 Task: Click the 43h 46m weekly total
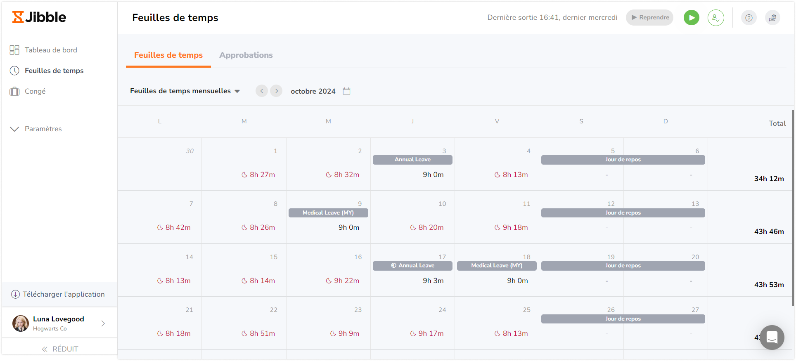[769, 231]
